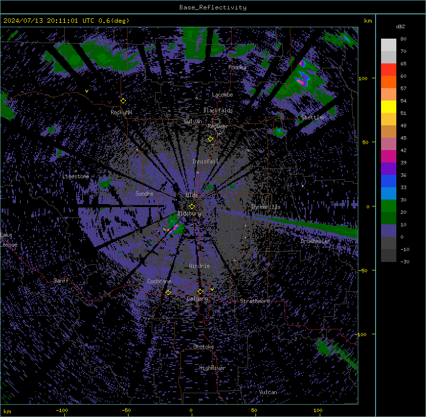
Task: Click the Cochrane town label
Action: click(x=159, y=281)
